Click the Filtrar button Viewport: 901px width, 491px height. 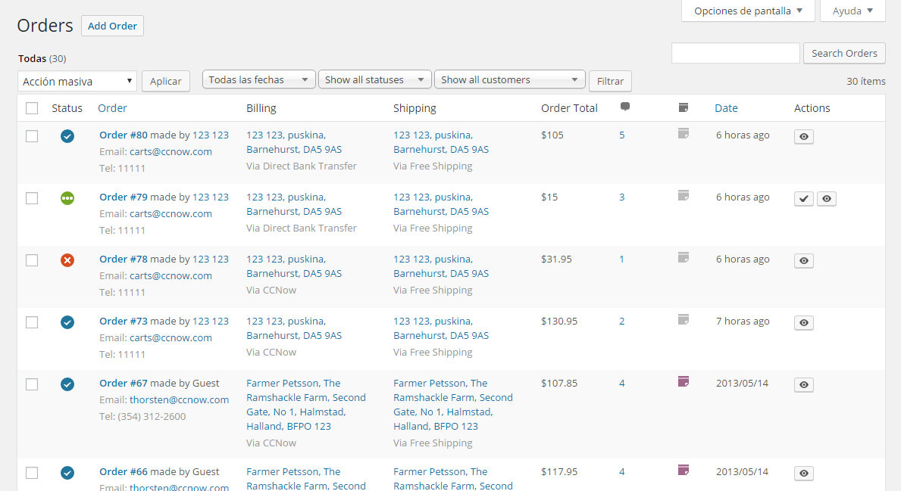click(610, 82)
